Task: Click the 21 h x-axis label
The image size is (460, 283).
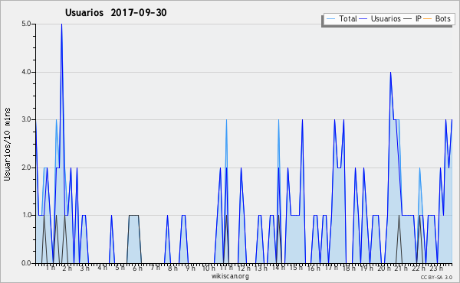Action: (x=401, y=268)
